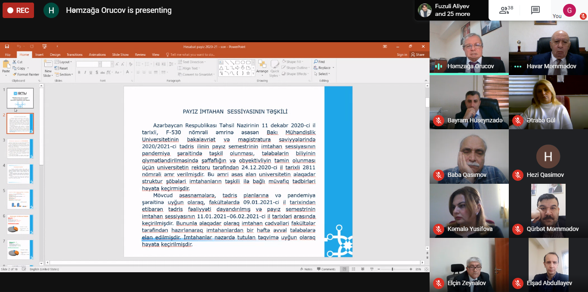Open the File tab
Screen dimensions: 588x292
[8, 55]
